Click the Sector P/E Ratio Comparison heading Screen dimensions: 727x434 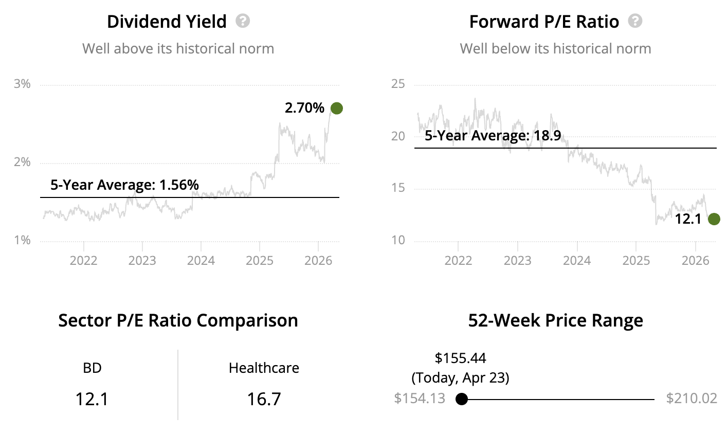click(x=178, y=320)
